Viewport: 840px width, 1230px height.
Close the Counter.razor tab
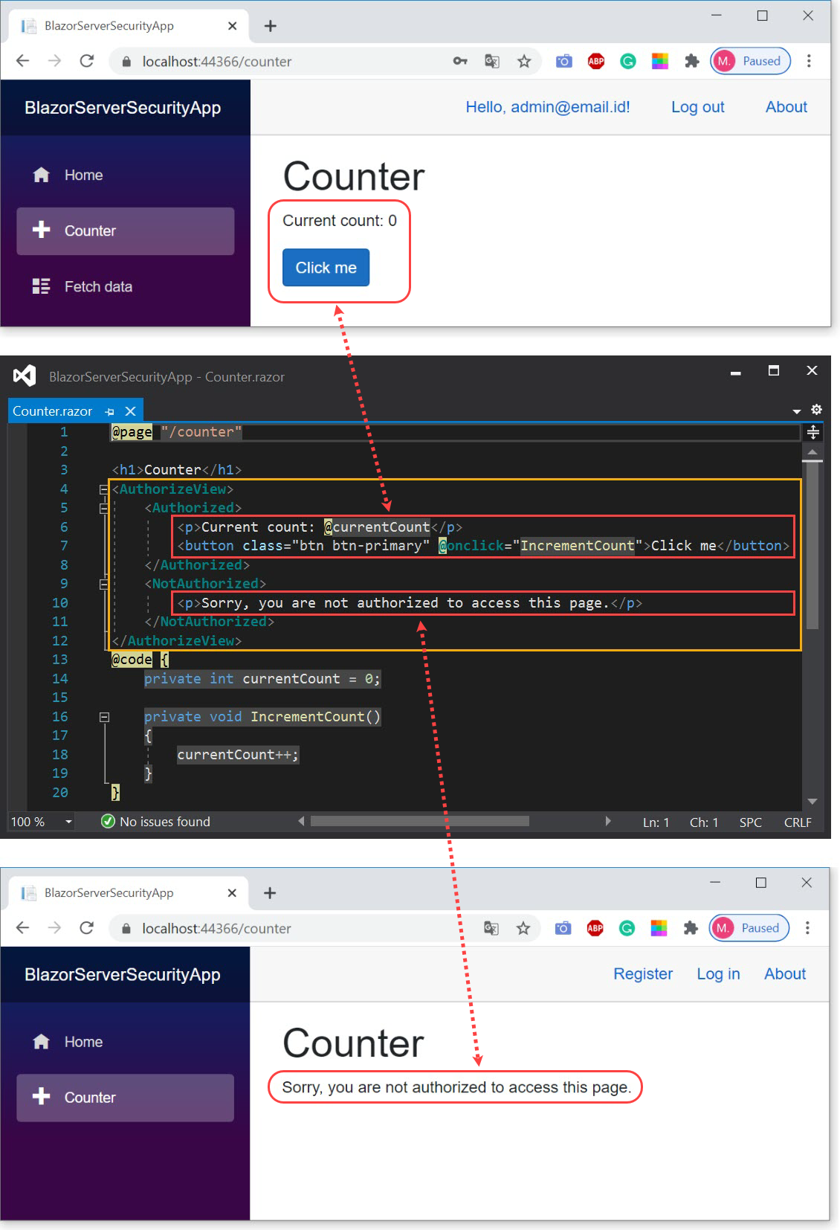pyautogui.click(x=130, y=411)
